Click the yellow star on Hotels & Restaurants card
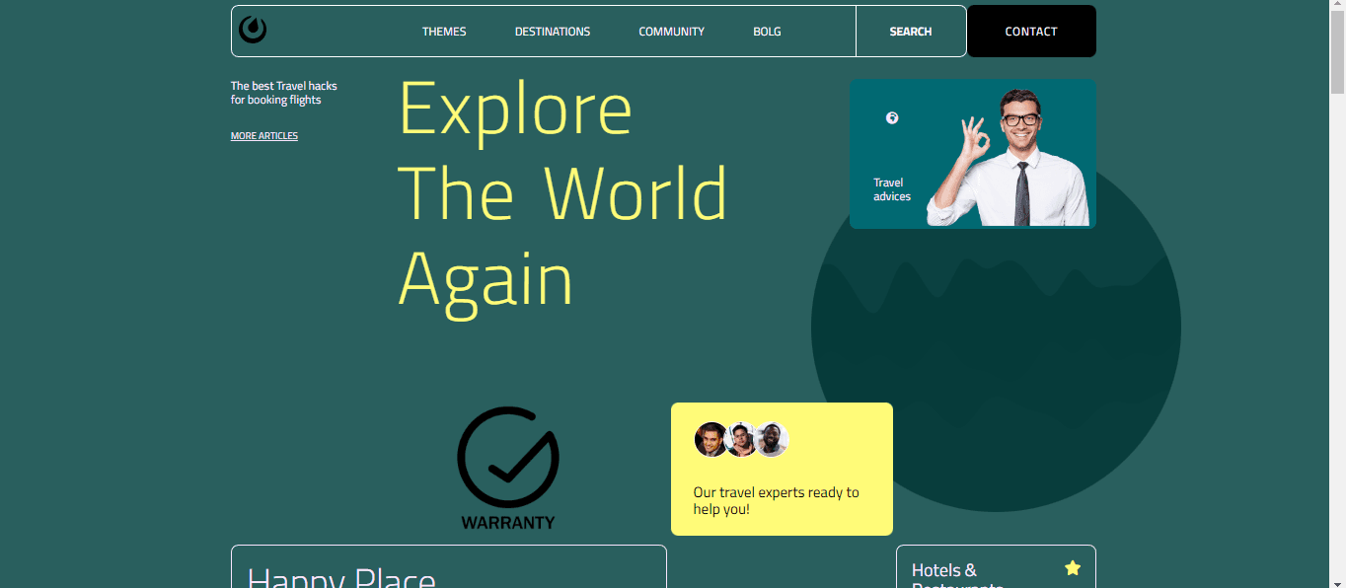Image resolution: width=1346 pixels, height=588 pixels. click(x=1073, y=567)
